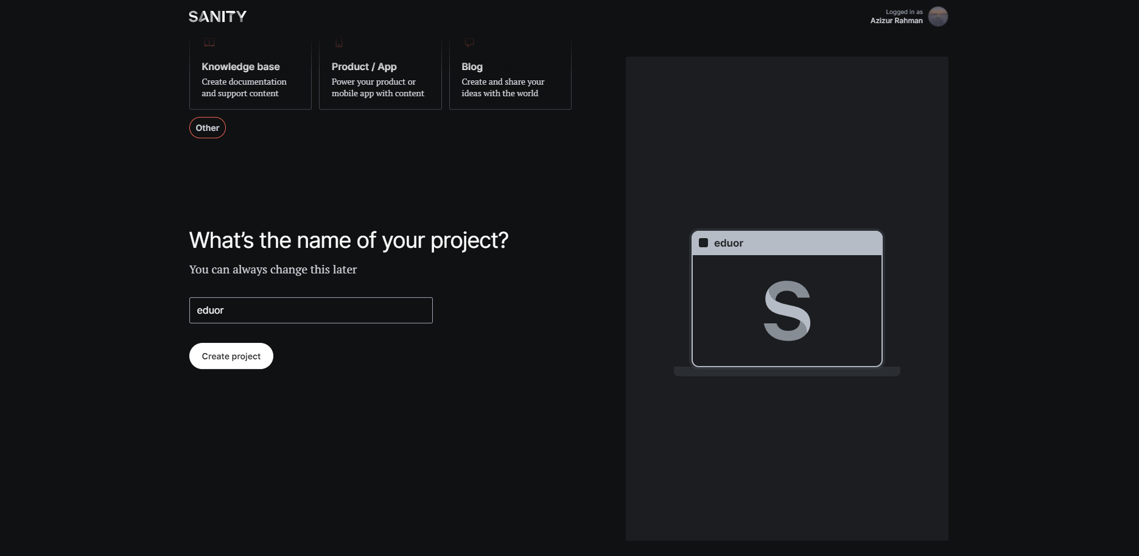The image size is (1139, 556).
Task: Click the phone icon above Product / App
Action: (339, 43)
